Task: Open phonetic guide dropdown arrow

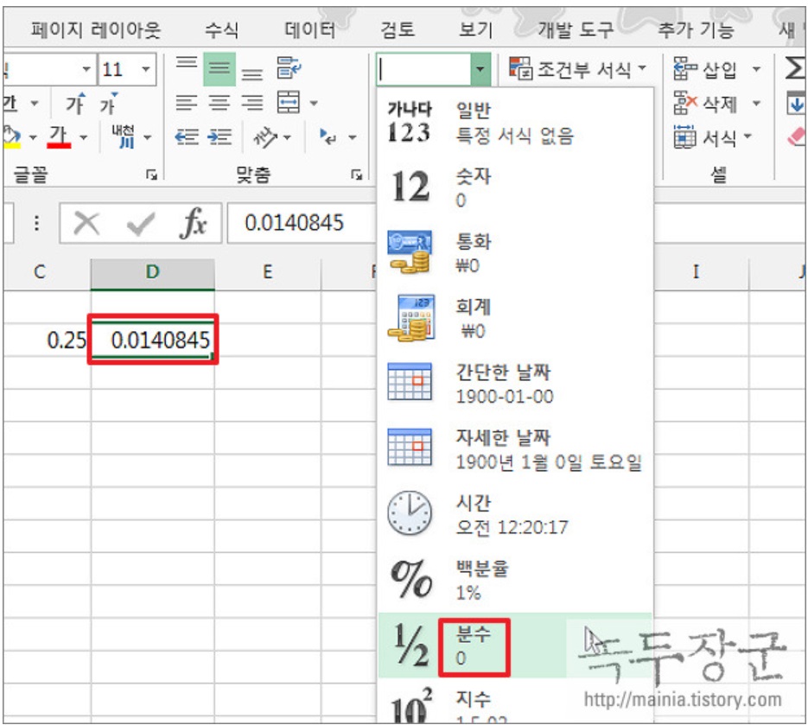Action: click(148, 137)
